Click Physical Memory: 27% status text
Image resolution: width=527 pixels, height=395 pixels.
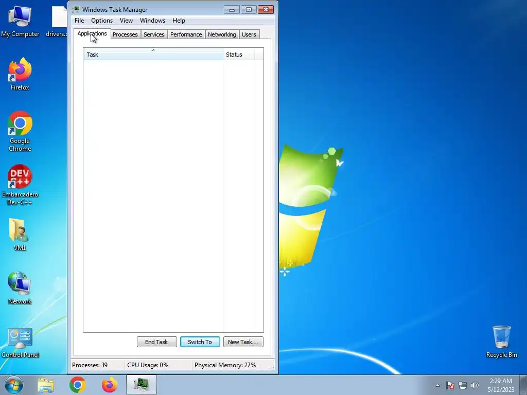[x=225, y=365]
